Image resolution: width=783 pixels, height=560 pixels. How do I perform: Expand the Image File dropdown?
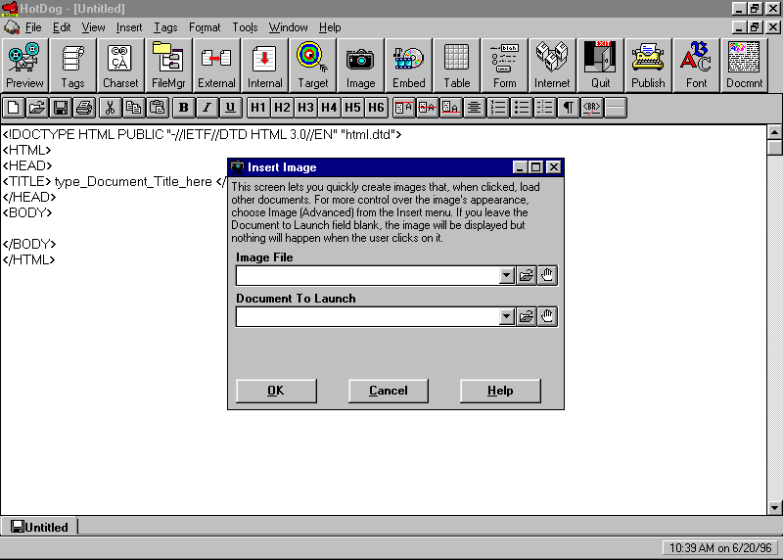(x=506, y=275)
